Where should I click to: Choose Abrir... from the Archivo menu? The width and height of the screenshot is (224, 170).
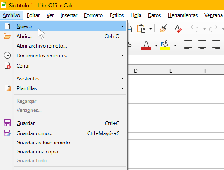click(64, 37)
